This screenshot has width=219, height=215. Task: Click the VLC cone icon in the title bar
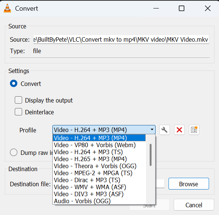pyautogui.click(x=7, y=8)
